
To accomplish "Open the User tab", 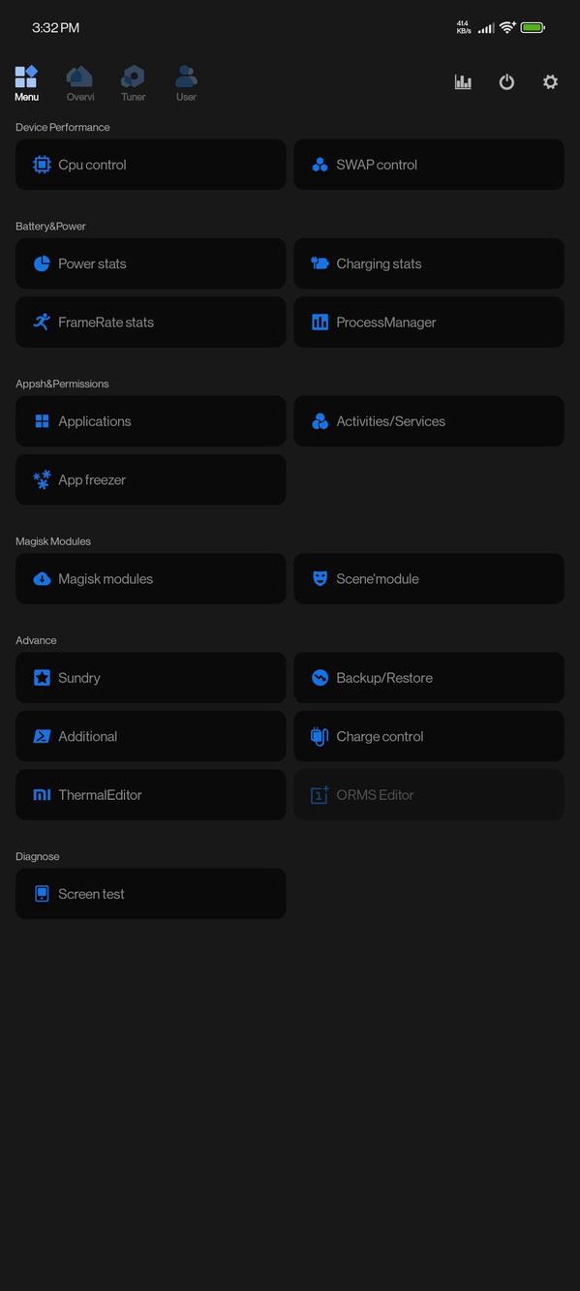I will coord(186,83).
